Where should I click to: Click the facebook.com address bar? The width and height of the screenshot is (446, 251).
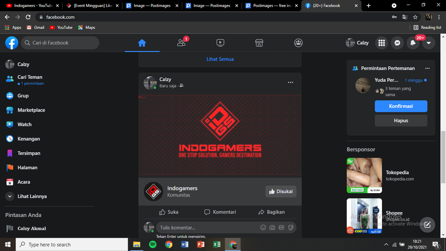[x=214, y=17]
